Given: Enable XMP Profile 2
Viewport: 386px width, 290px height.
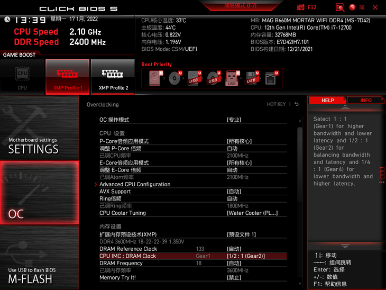Looking at the screenshot, I should (113, 77).
